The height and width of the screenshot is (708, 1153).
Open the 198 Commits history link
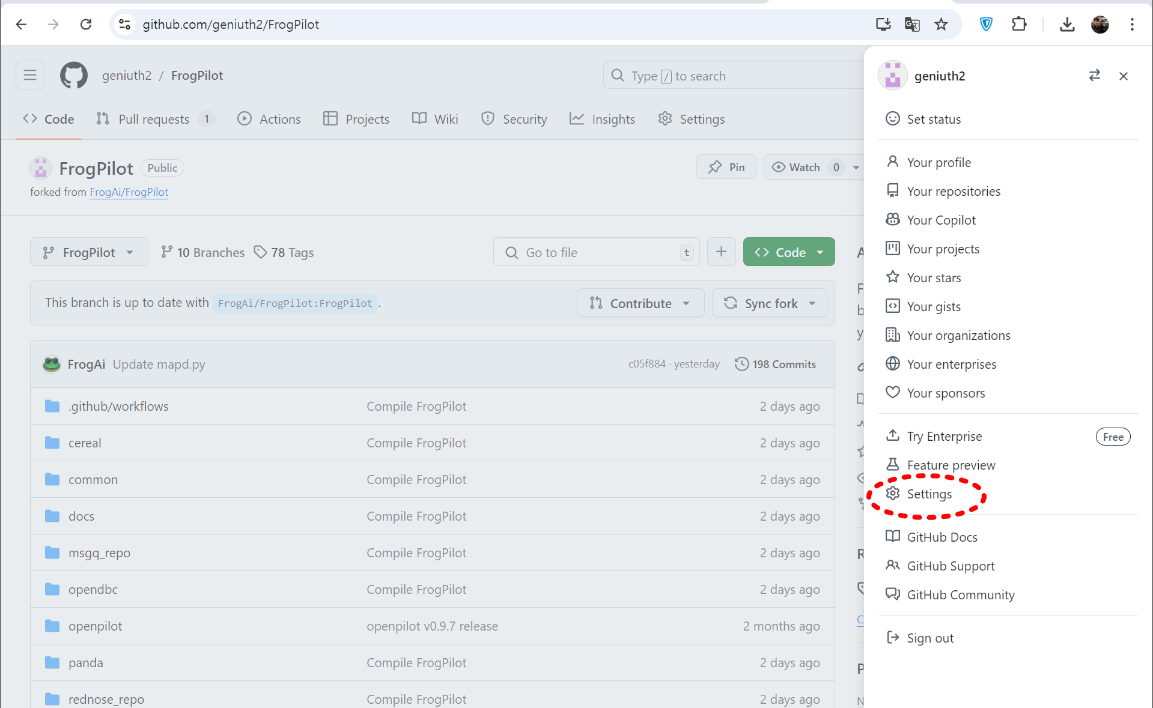coord(775,364)
